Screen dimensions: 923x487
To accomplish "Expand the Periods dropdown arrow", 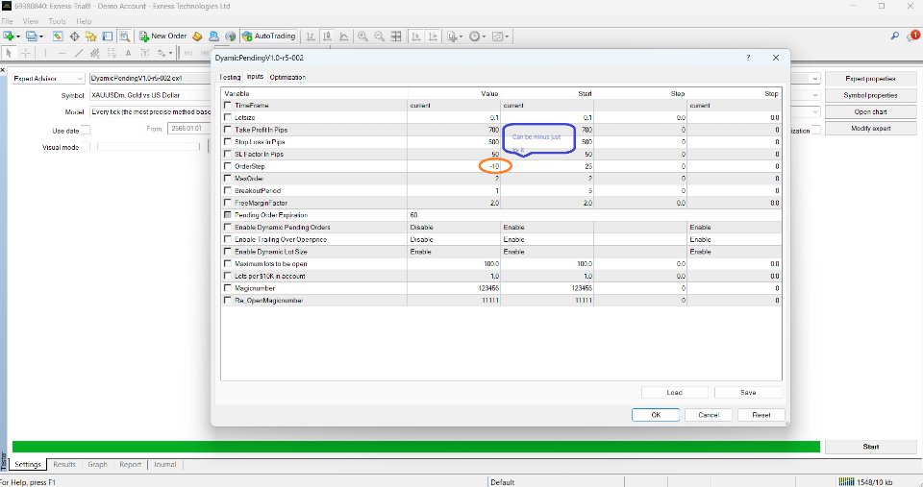I will click(485, 37).
